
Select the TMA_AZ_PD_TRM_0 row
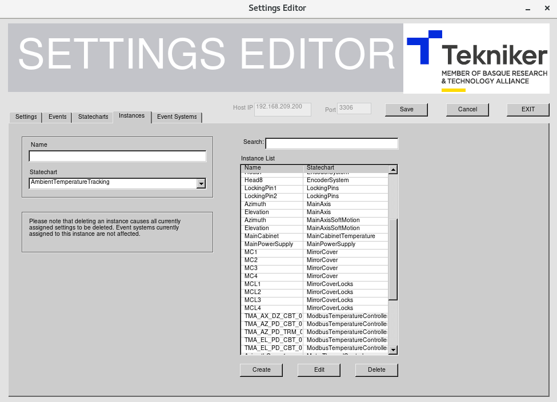[x=315, y=332]
